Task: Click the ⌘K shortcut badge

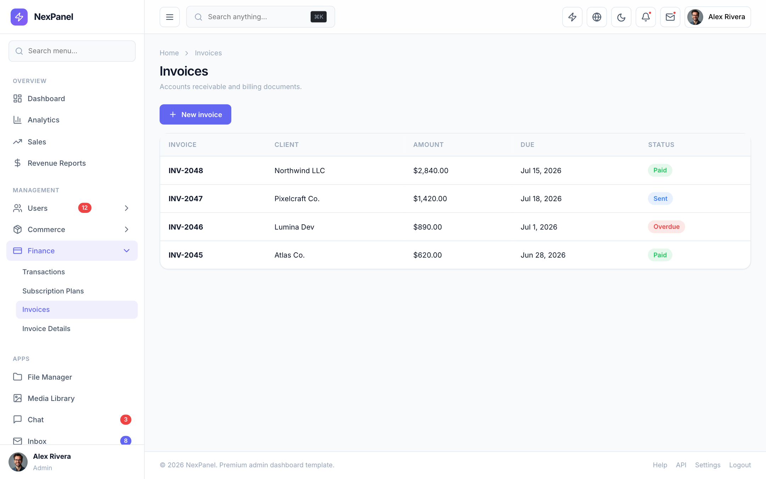Action: coord(318,17)
